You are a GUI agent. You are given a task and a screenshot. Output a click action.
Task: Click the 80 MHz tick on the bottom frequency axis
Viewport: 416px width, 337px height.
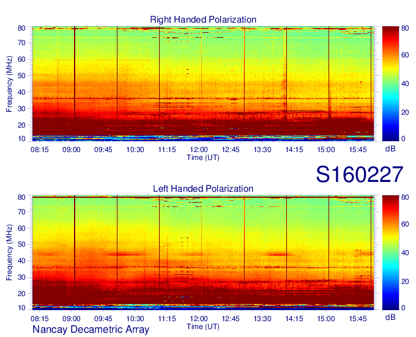click(21, 197)
